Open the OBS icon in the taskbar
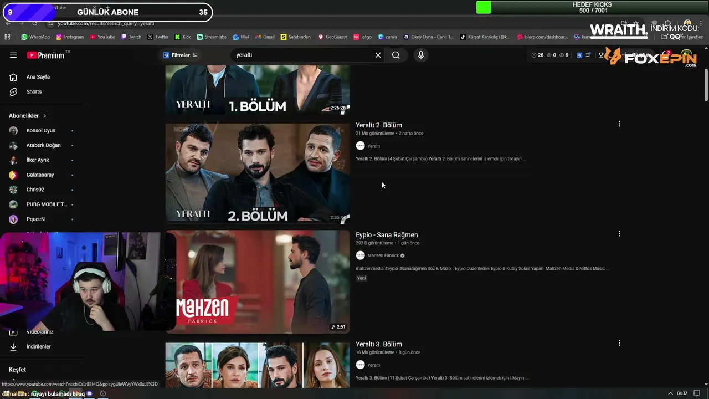The image size is (709, 399). tap(103, 393)
